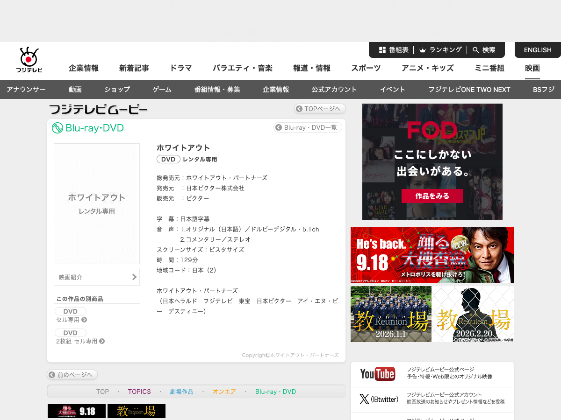Image resolution: width=561 pixels, height=420 pixels.
Task: Click the フジテレビムービー title logo
Action: (99, 109)
